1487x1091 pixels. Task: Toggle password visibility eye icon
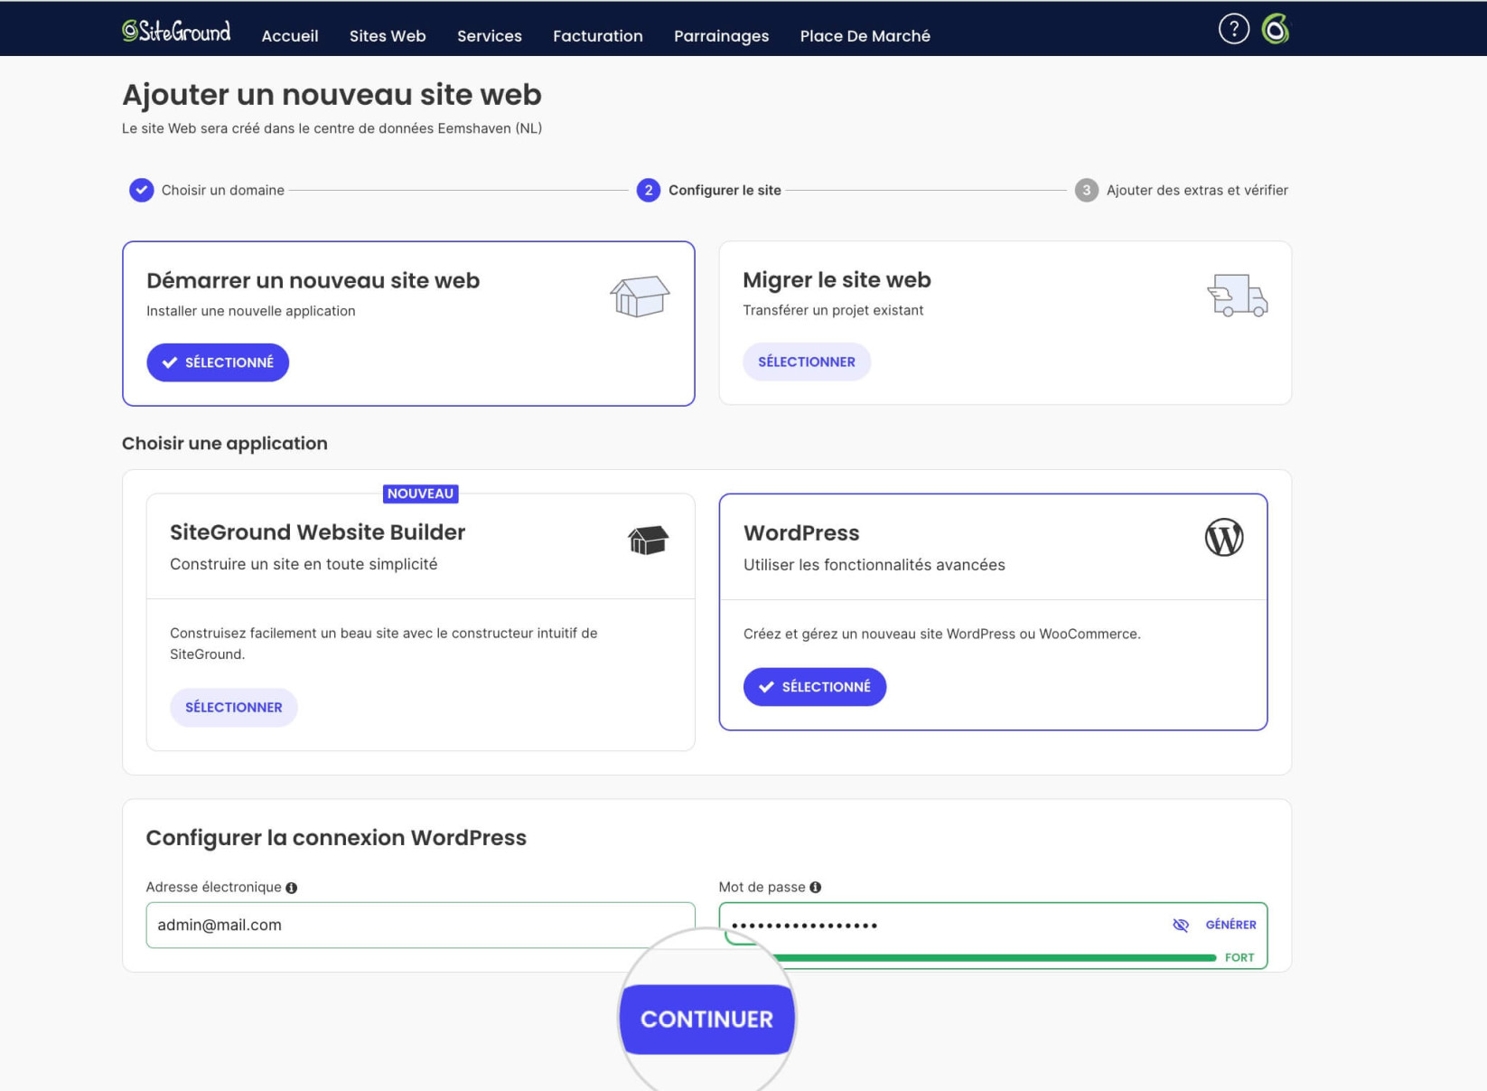(1180, 925)
